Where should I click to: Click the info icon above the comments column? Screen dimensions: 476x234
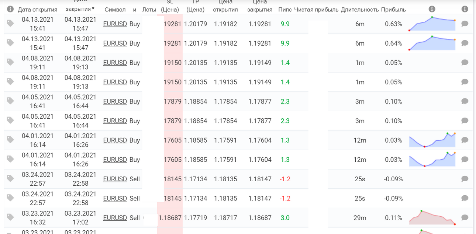pyautogui.click(x=465, y=9)
